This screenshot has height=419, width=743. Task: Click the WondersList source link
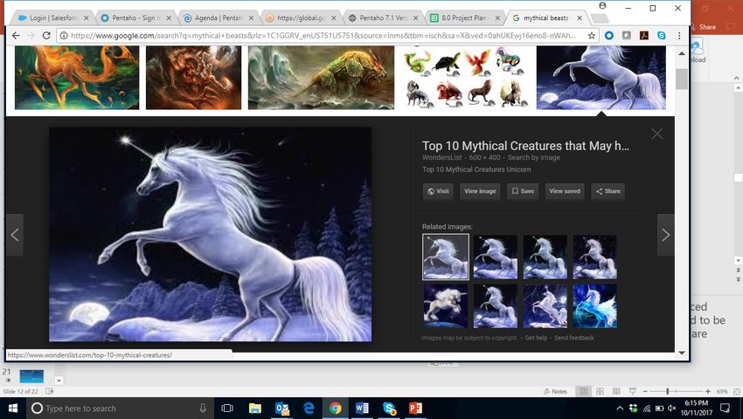[442, 158]
